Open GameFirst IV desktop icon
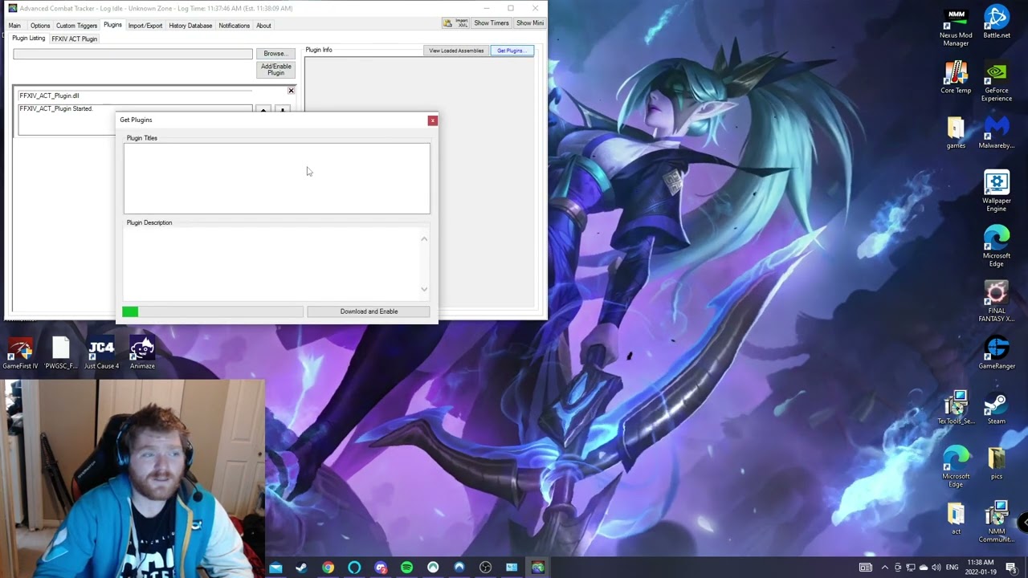 click(20, 353)
